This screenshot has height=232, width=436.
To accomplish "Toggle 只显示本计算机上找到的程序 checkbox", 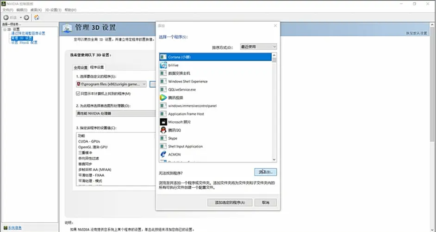I will click(x=78, y=94).
